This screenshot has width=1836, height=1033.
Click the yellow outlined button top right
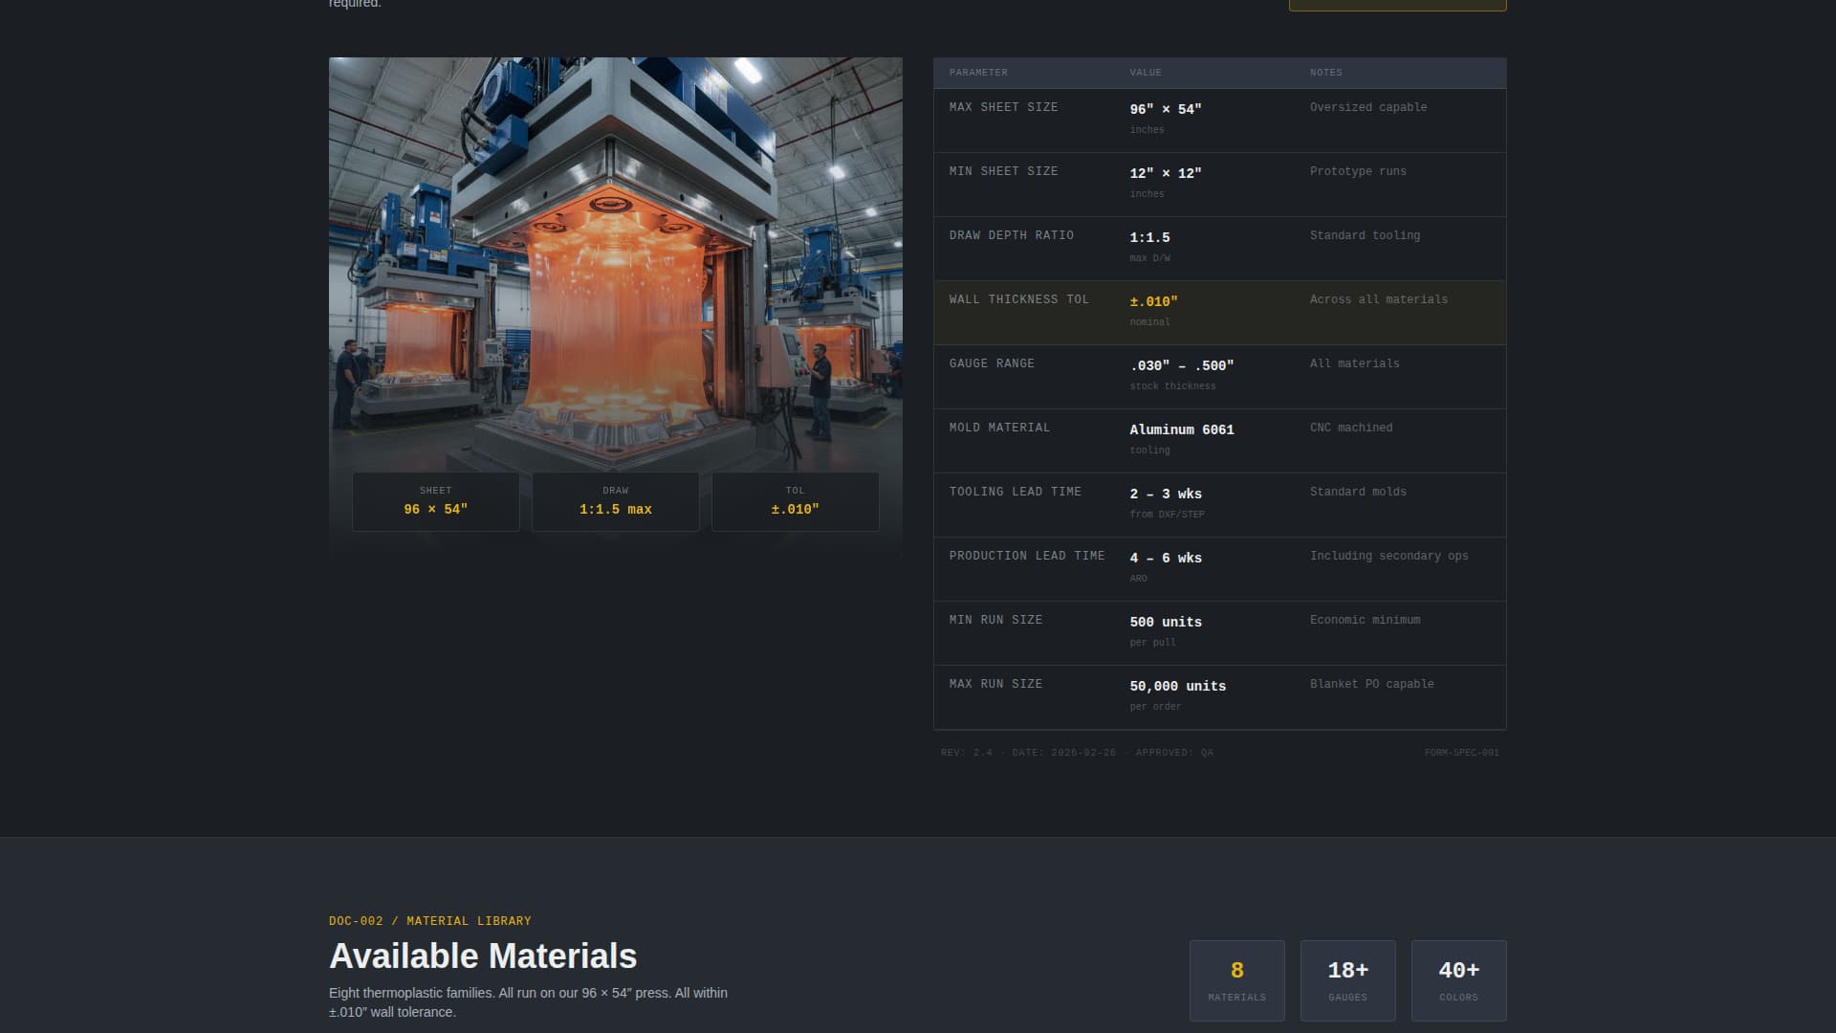1397,5
